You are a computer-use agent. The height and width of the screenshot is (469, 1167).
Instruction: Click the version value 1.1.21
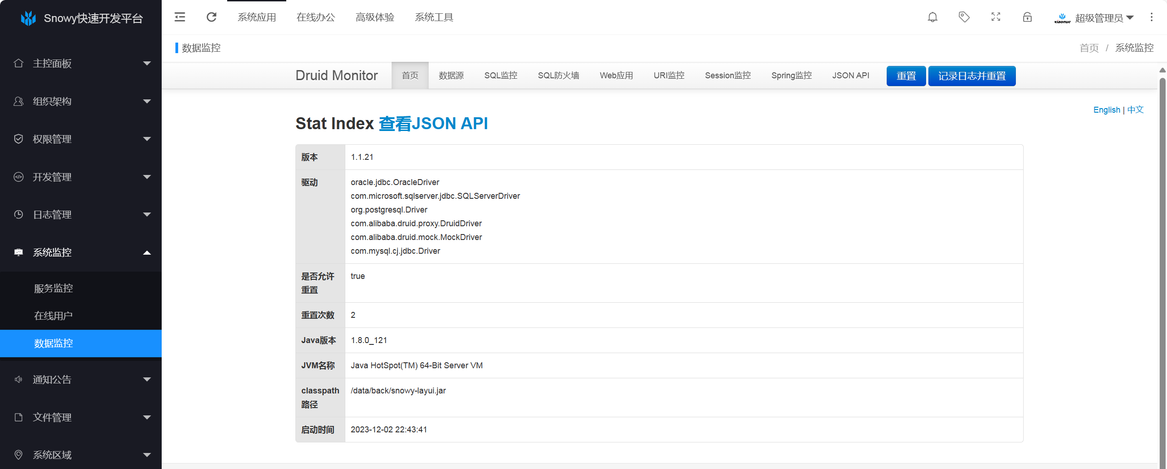362,157
